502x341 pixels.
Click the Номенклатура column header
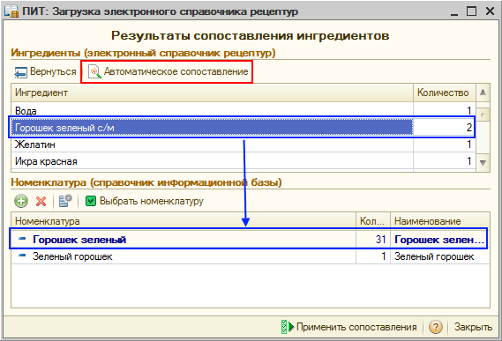184,221
